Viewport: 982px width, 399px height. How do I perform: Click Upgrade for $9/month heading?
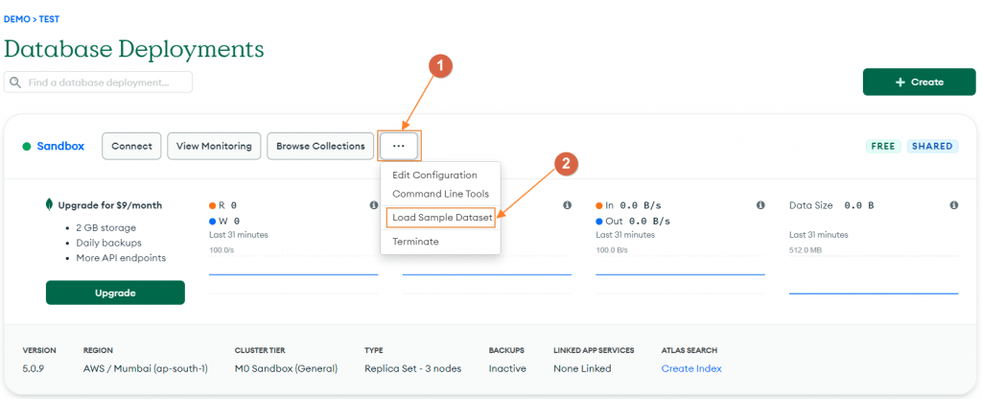110,205
